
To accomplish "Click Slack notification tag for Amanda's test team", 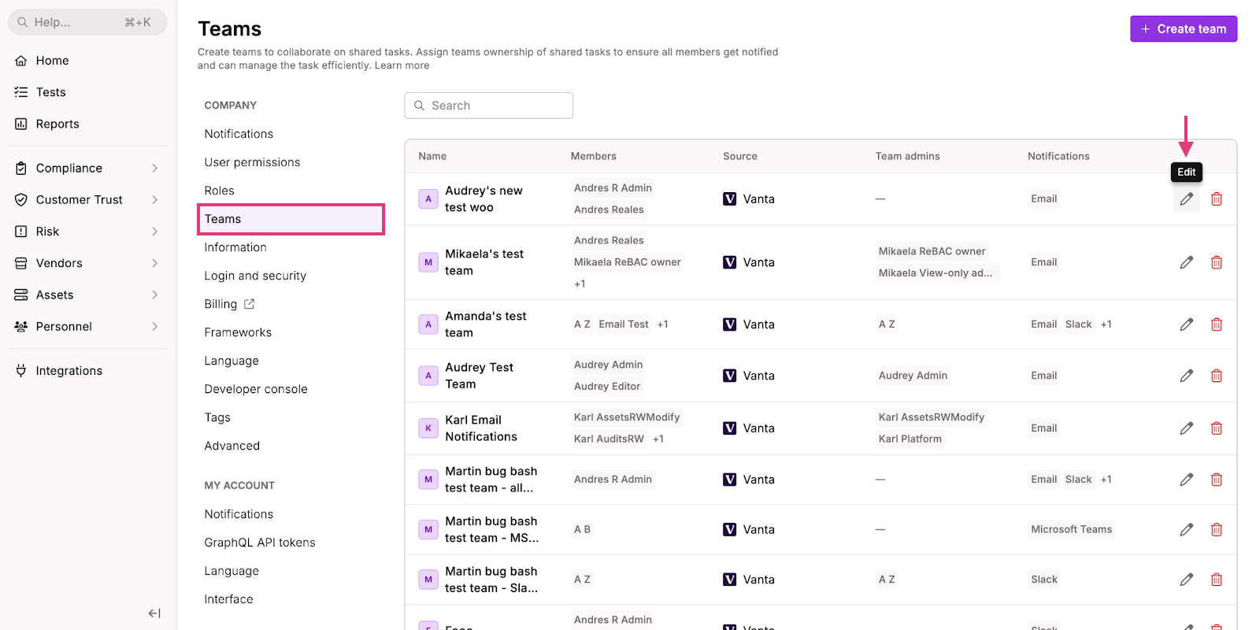I will tap(1078, 324).
